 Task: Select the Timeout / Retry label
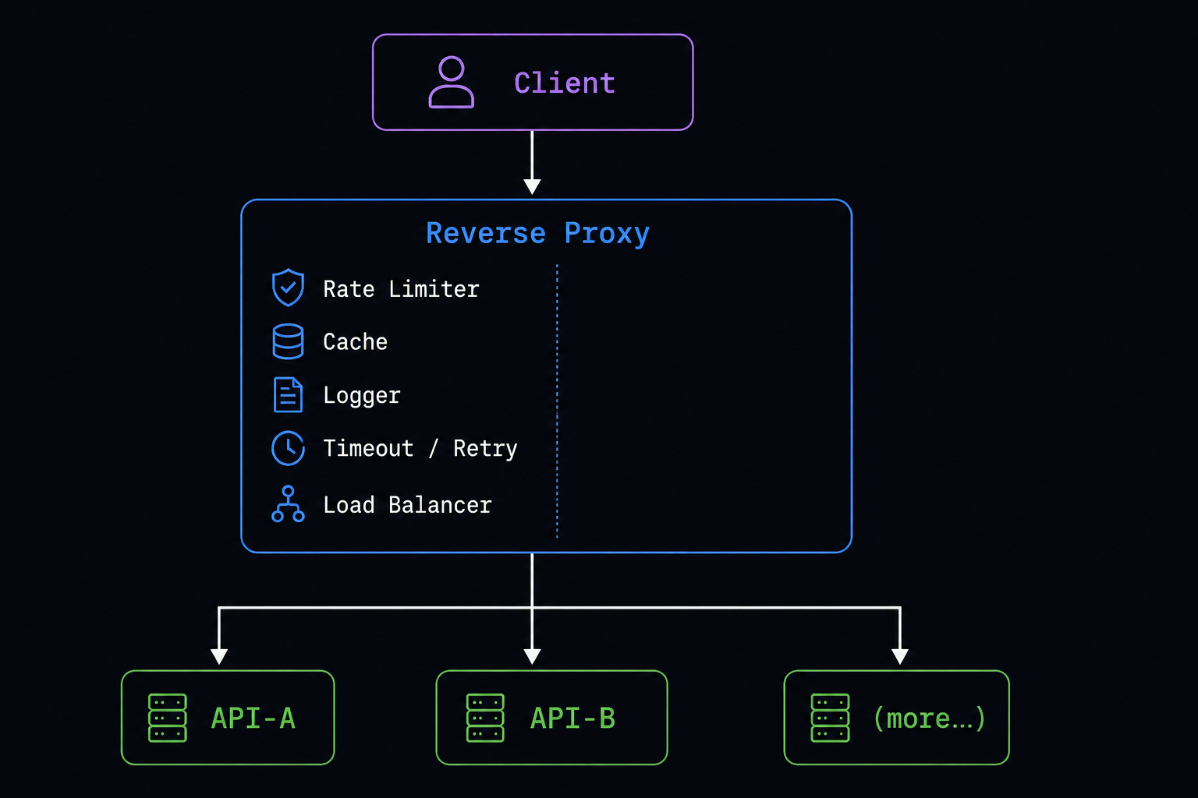click(420, 449)
